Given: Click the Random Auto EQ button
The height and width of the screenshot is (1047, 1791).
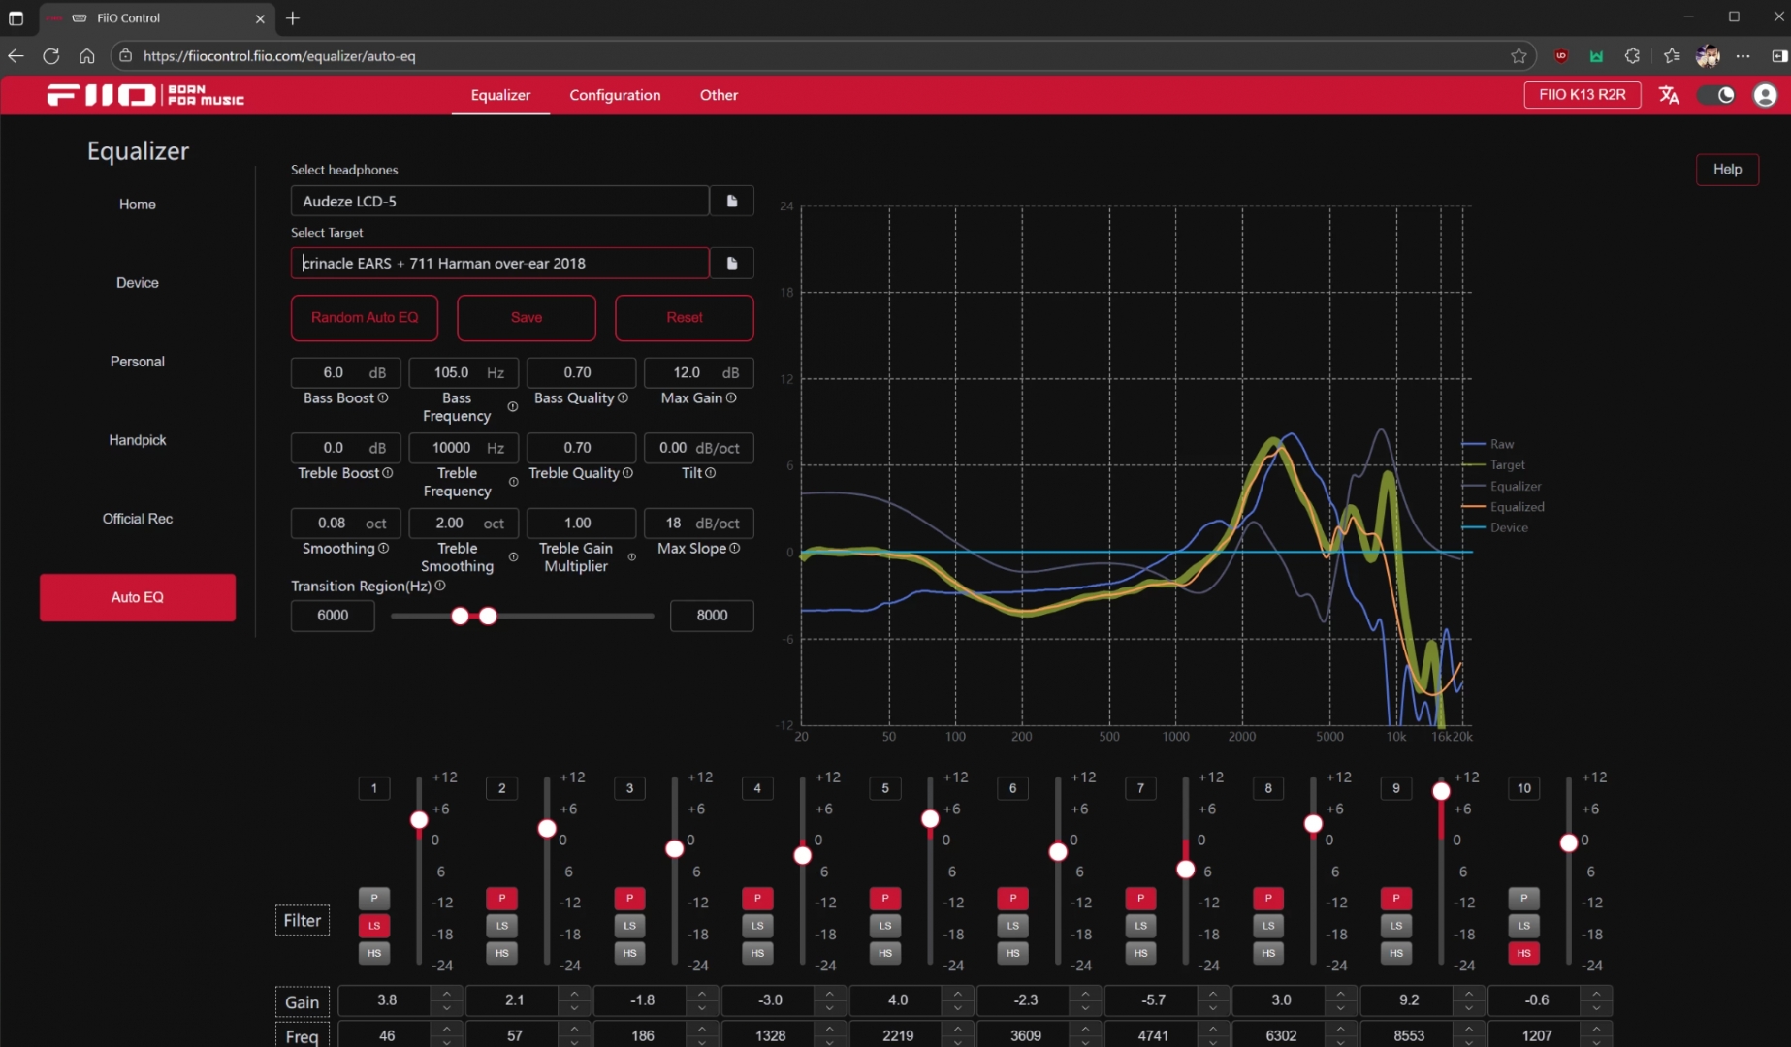Looking at the screenshot, I should 365,318.
